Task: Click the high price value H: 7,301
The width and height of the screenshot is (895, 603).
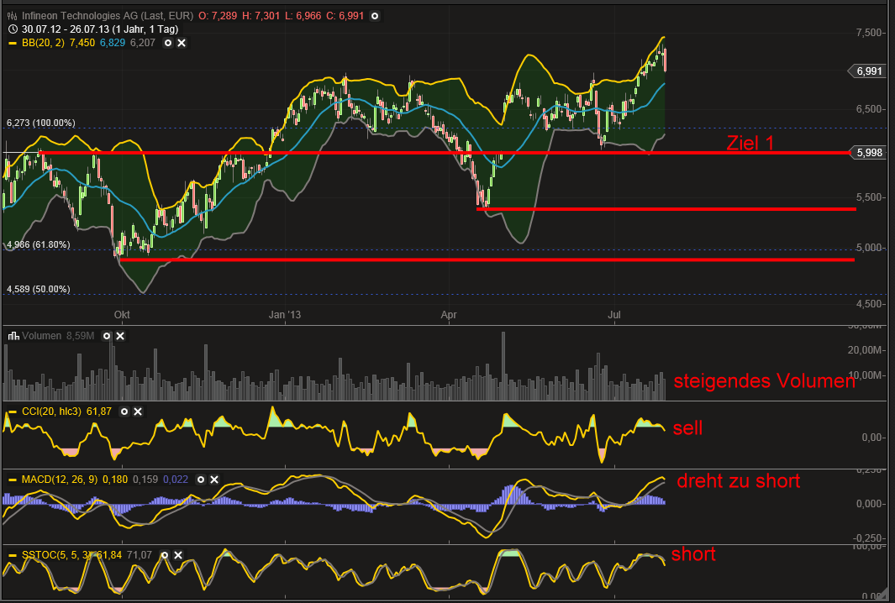Action: tap(261, 16)
